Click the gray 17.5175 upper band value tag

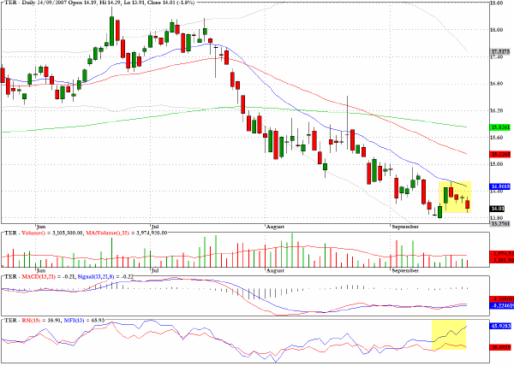(500, 51)
